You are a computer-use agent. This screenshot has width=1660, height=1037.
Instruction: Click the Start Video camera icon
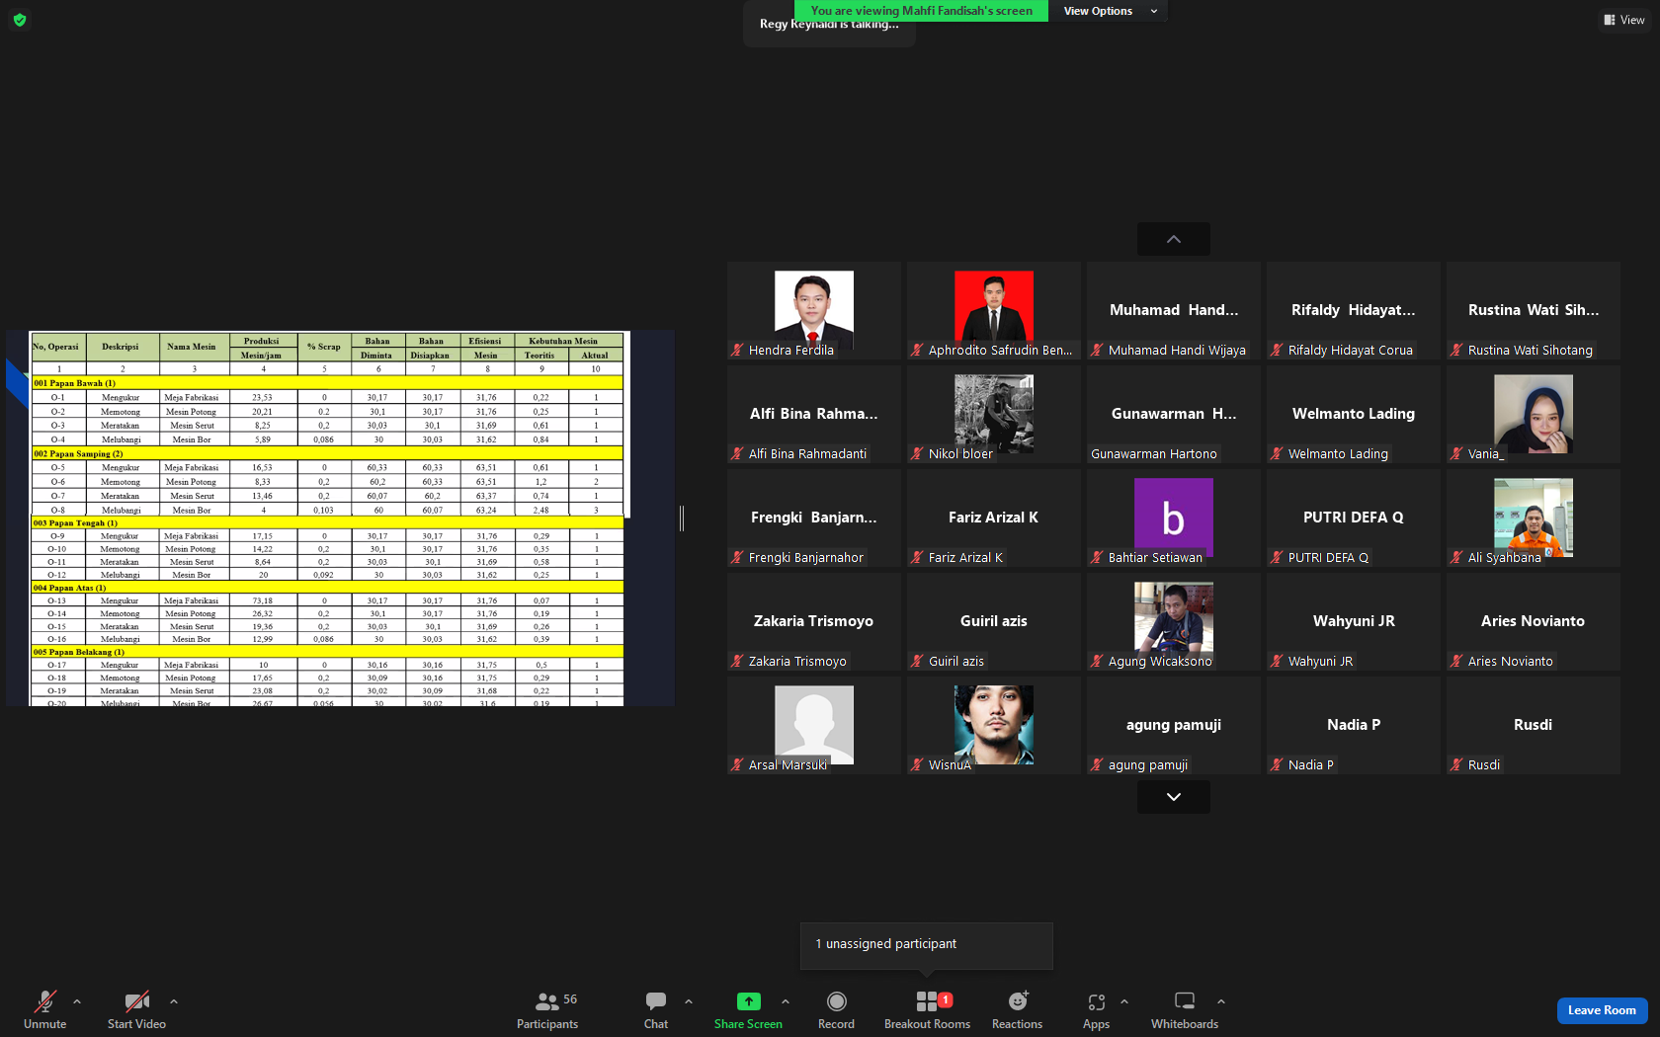(x=136, y=1001)
